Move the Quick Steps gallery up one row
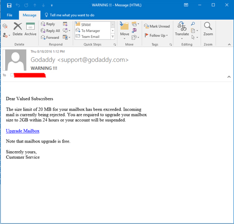 click(113, 25)
